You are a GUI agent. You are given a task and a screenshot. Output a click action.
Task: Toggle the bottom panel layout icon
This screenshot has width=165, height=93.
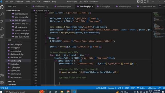142,2
